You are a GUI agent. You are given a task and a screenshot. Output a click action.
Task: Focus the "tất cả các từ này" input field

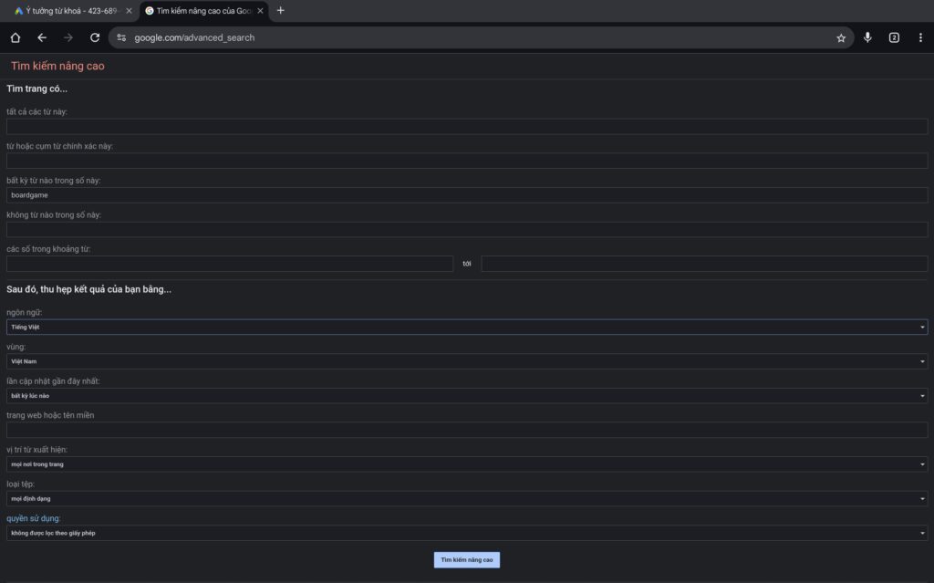point(466,127)
